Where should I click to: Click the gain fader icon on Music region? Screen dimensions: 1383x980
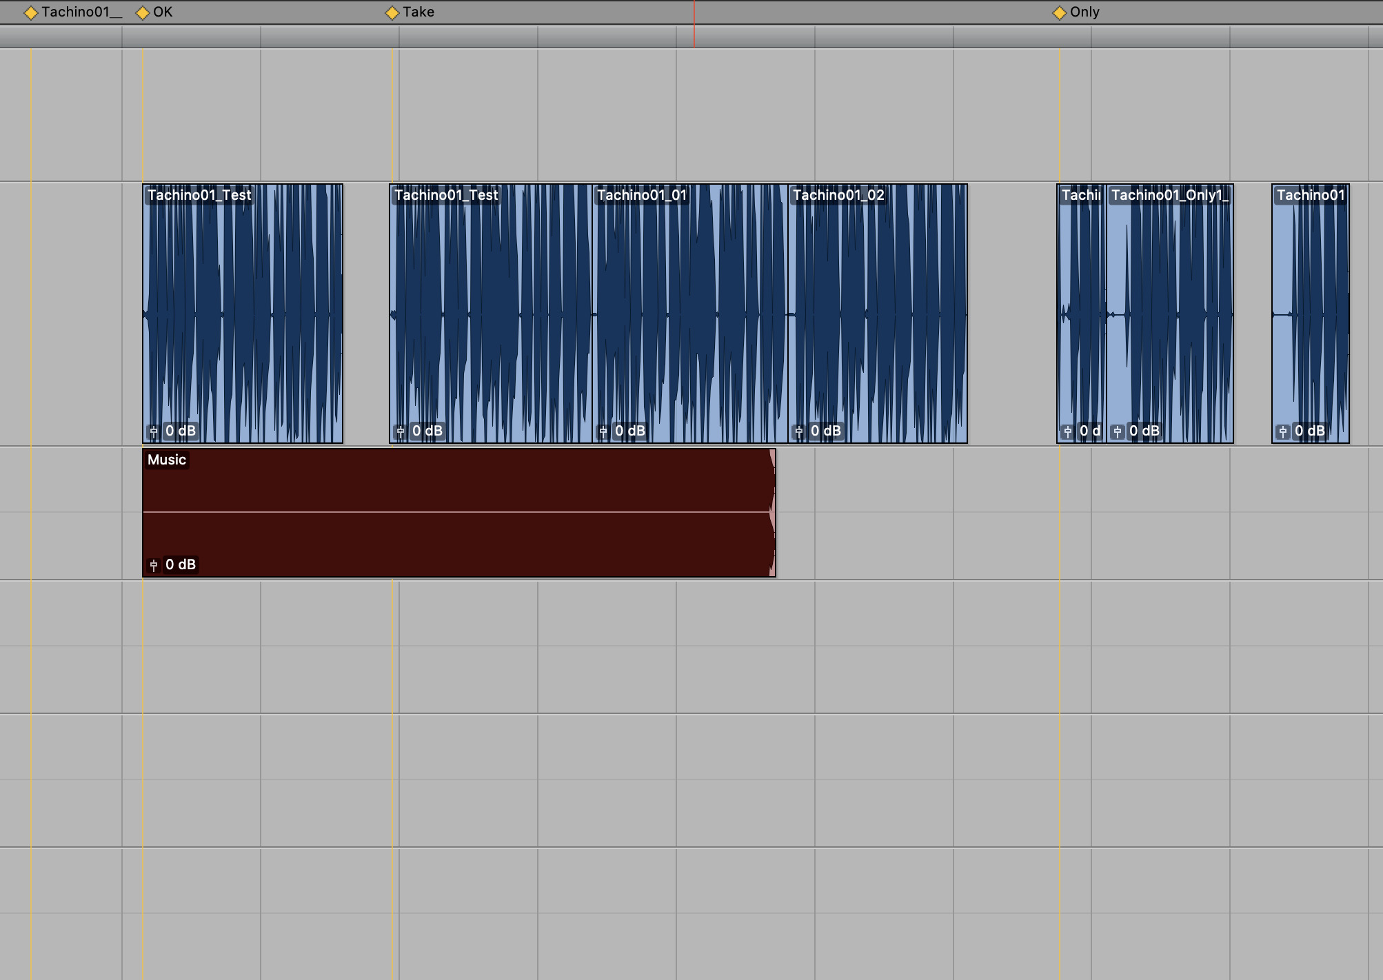(154, 565)
